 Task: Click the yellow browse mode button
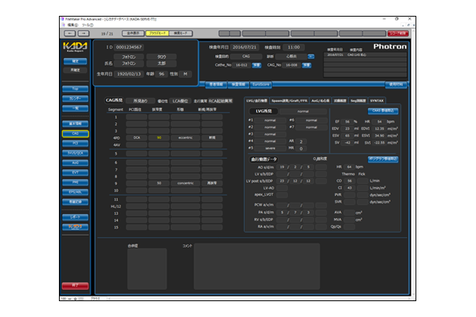point(159,33)
